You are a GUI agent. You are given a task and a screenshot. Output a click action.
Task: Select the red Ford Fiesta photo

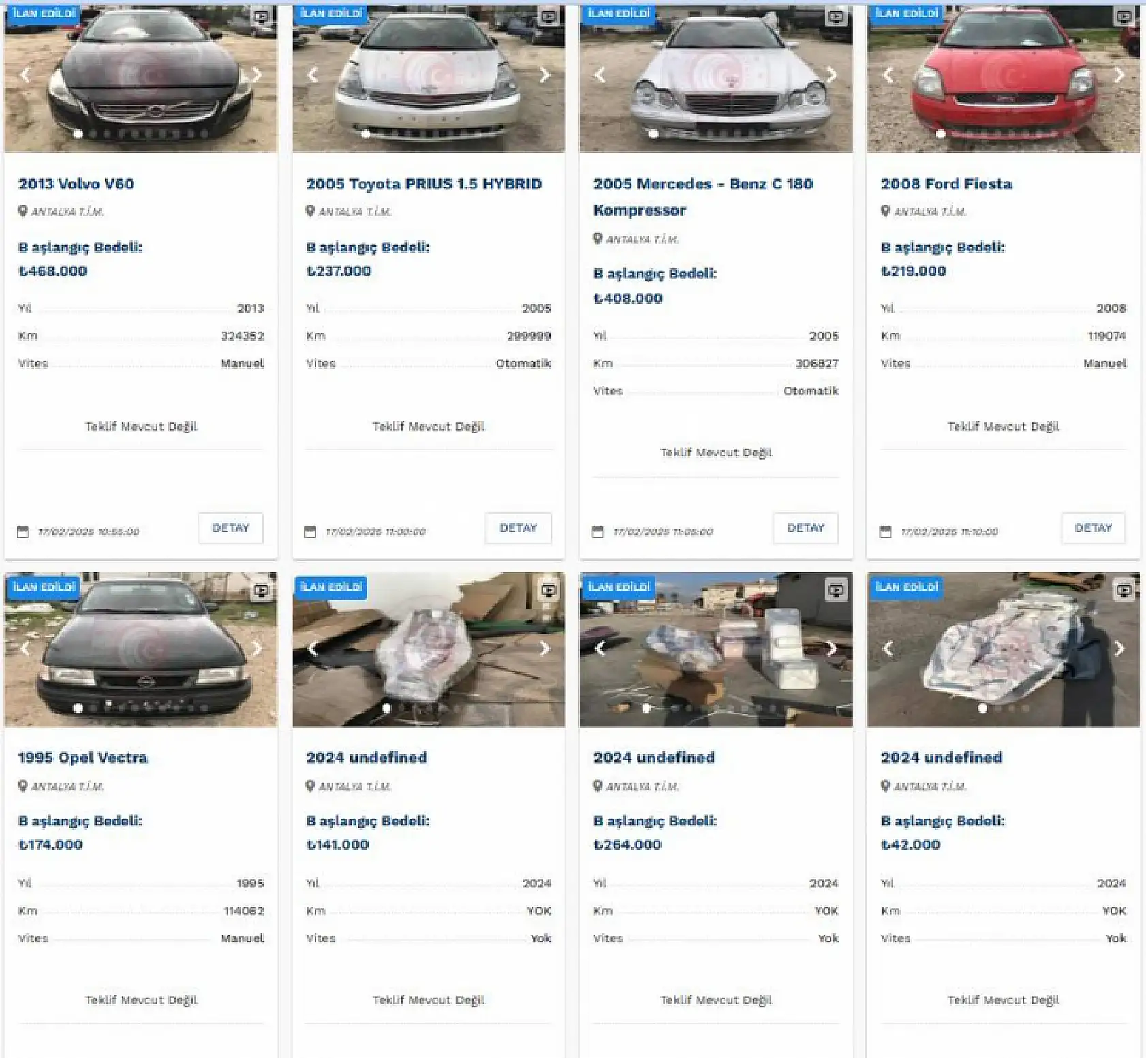point(1003,78)
